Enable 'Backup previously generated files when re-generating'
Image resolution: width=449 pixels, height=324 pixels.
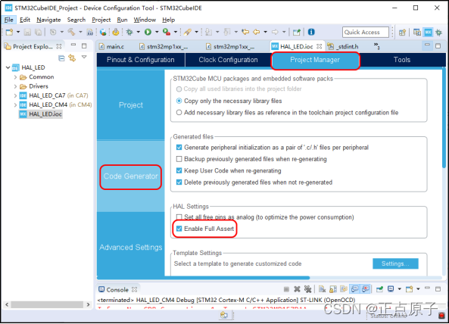pyautogui.click(x=179, y=159)
